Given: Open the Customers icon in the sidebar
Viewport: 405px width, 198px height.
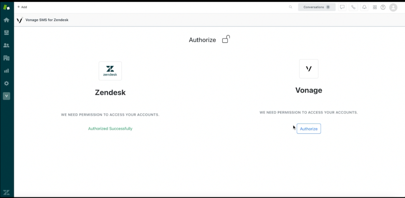Looking at the screenshot, I should click(6, 45).
